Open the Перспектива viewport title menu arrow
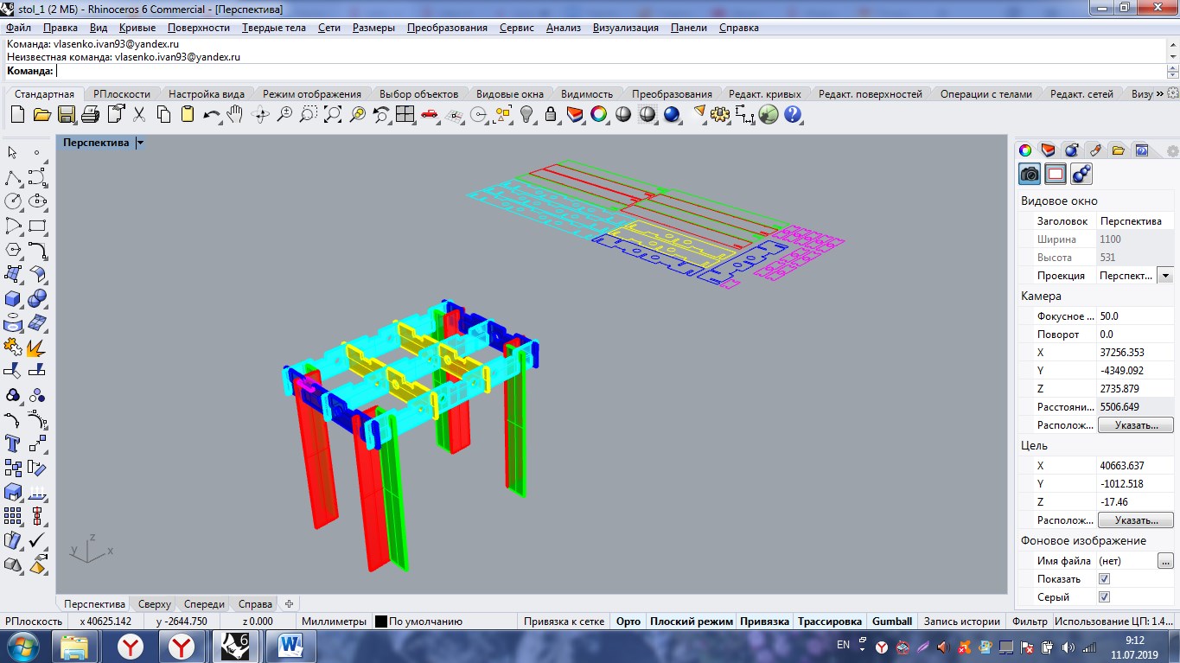Image resolution: width=1180 pixels, height=663 pixels. [140, 143]
